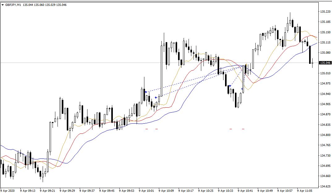Click the 134.660 price axis label

click(326, 176)
